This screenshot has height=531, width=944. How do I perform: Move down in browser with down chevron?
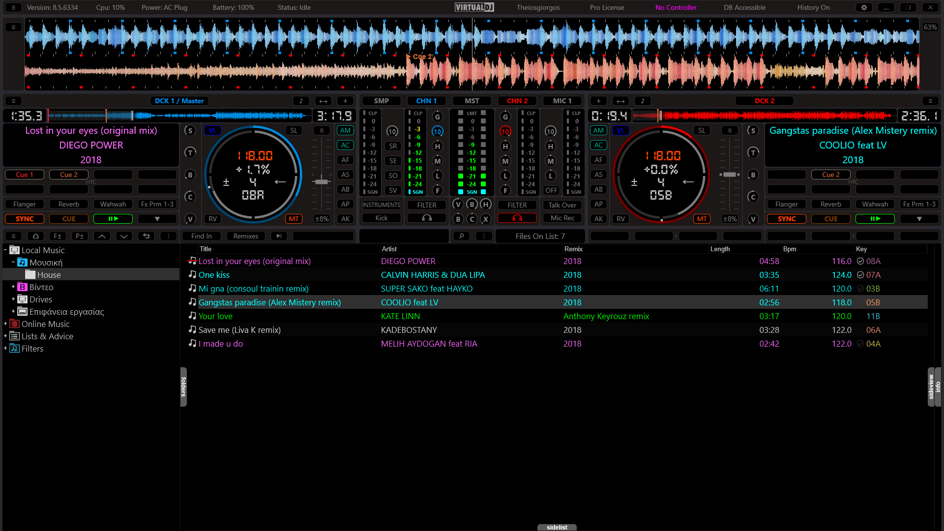point(124,236)
